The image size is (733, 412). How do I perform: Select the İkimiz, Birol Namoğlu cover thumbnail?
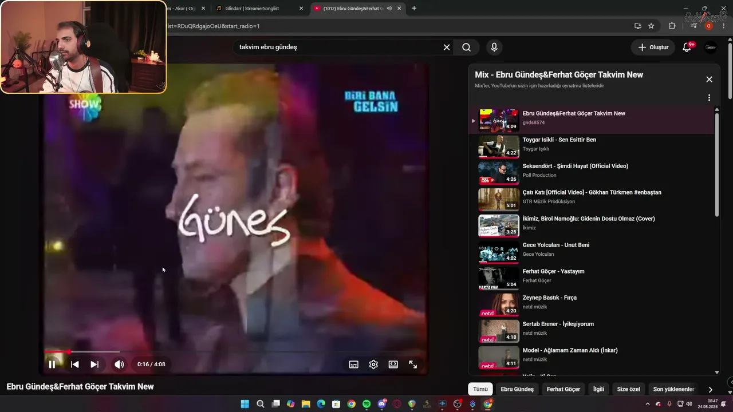tap(499, 225)
